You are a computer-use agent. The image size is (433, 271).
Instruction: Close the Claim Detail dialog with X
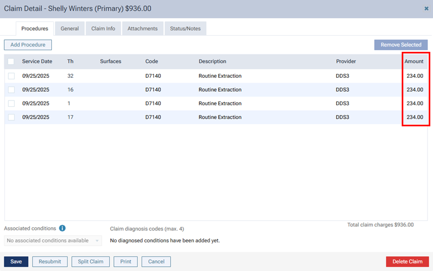pos(426,9)
